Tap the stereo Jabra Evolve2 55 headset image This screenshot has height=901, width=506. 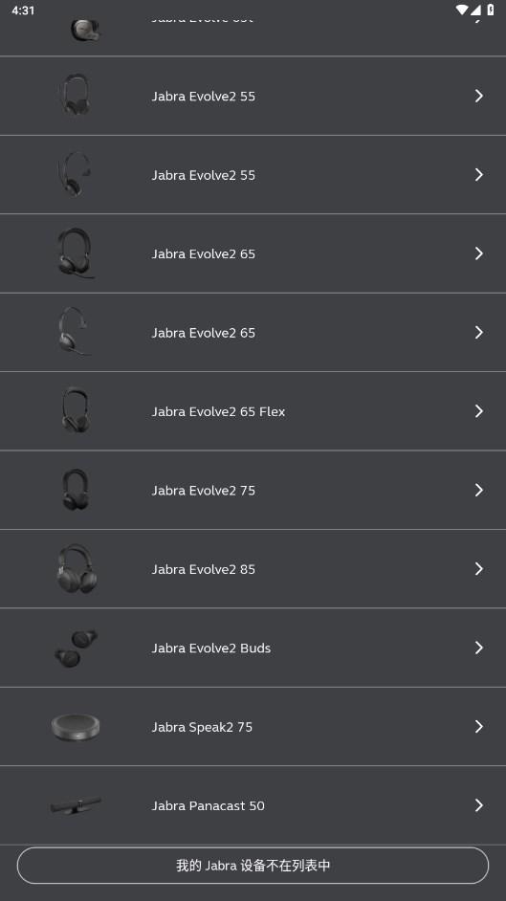pos(76,96)
